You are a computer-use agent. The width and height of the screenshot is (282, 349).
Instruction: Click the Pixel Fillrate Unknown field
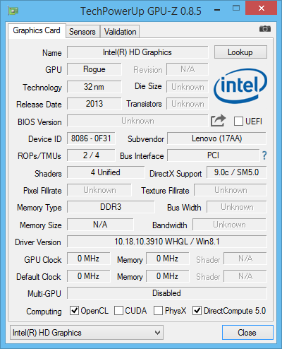[99, 190]
